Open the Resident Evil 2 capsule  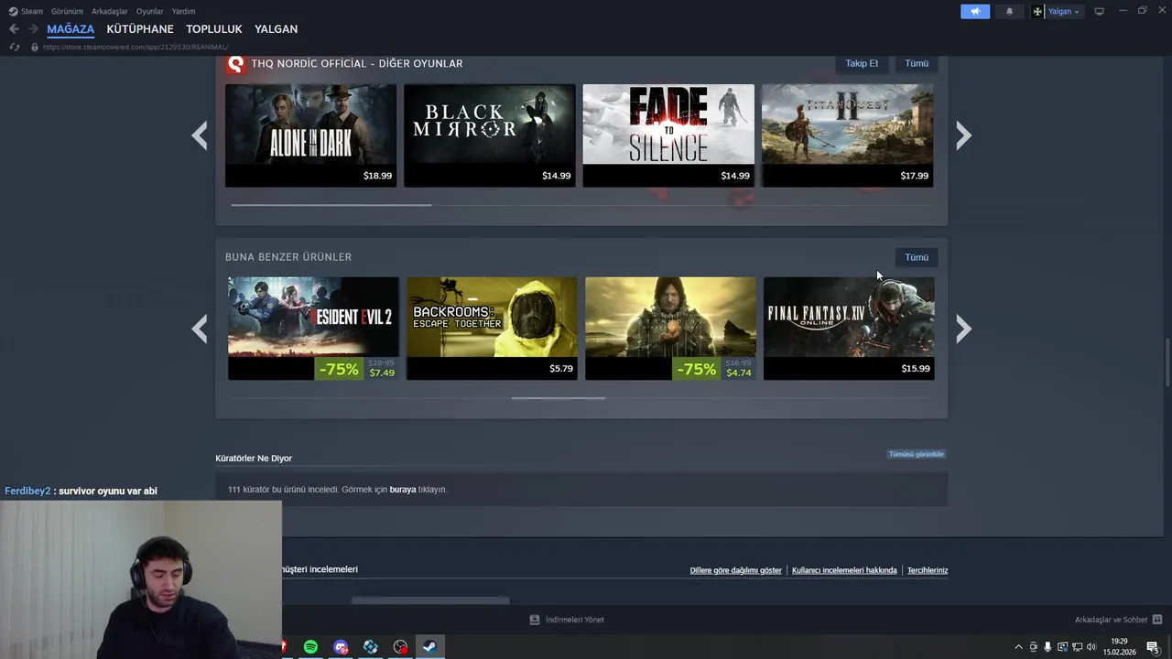coord(313,328)
